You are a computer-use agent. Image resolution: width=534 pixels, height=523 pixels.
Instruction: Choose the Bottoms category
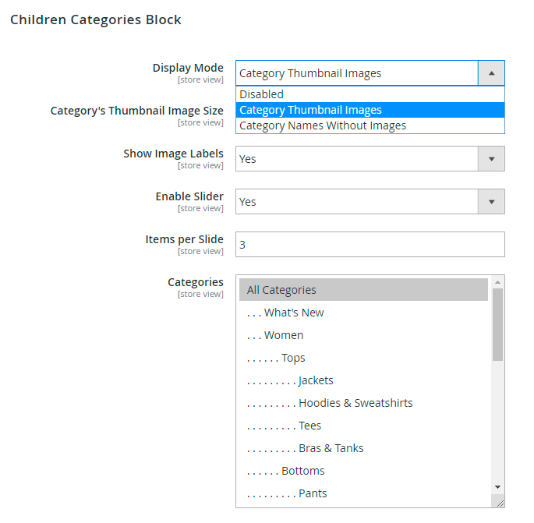(302, 471)
